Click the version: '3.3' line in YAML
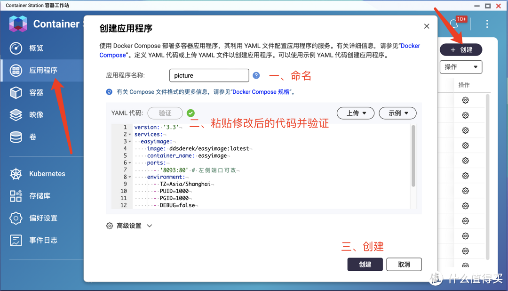 [x=157, y=127]
